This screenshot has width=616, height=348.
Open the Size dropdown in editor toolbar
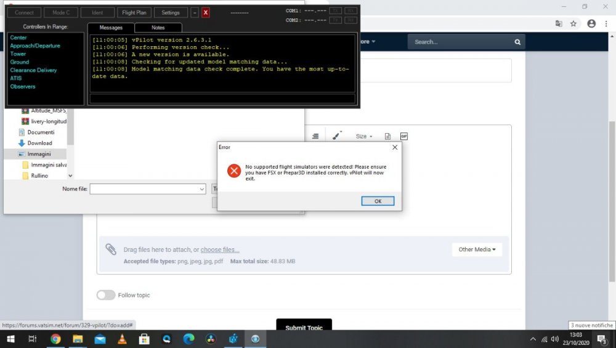tap(364, 136)
